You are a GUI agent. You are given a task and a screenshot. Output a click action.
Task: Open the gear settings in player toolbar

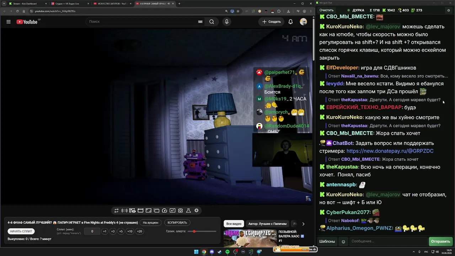(x=197, y=210)
